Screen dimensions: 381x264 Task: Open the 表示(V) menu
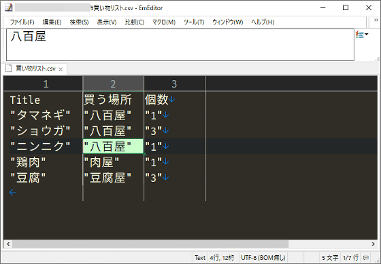107,22
